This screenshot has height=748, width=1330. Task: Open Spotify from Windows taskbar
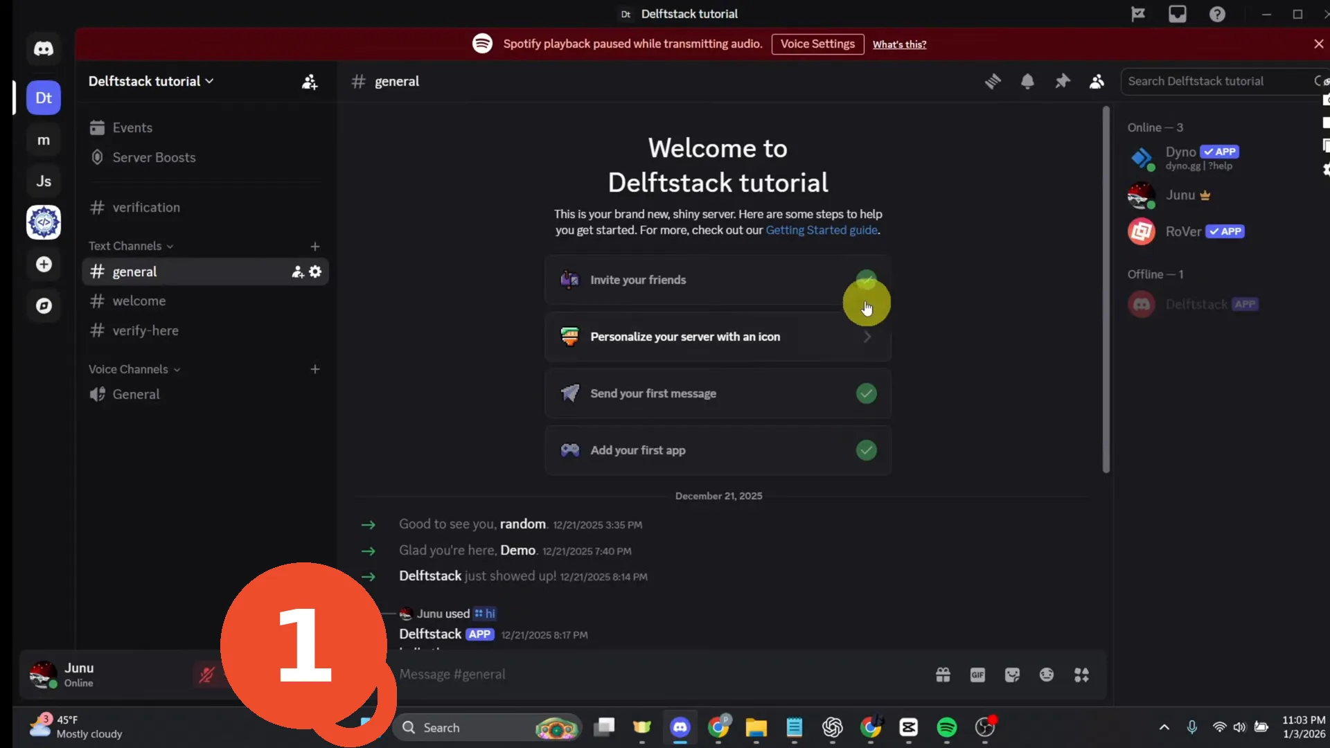[x=946, y=727]
